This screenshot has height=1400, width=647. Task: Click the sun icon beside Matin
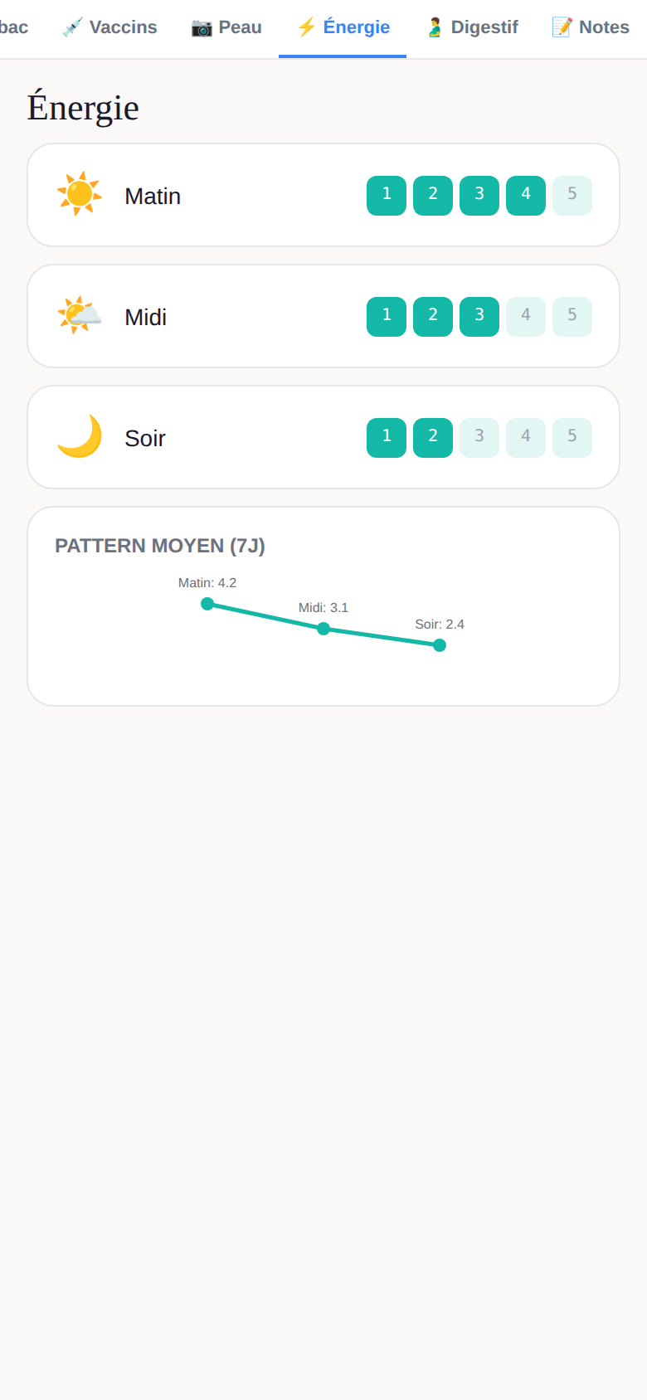point(80,194)
